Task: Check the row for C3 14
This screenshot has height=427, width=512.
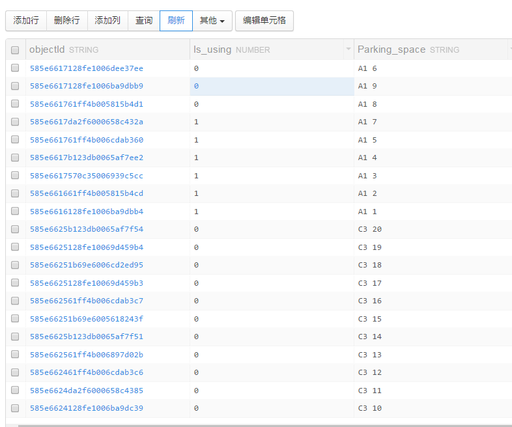Action: point(15,337)
